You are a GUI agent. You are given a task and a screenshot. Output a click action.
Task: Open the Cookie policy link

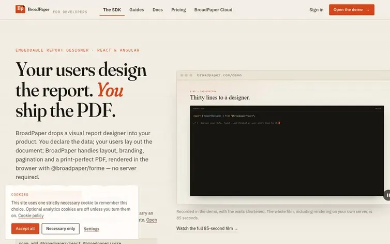point(31,216)
